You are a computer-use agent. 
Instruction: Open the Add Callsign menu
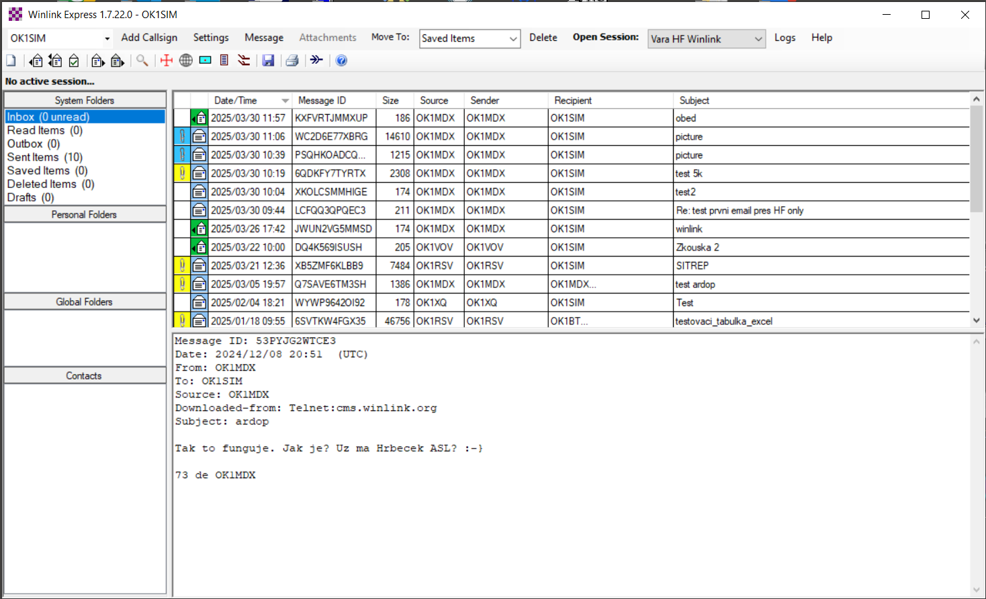(149, 38)
